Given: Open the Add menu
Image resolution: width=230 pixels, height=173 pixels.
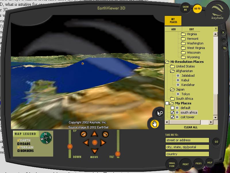Looking at the screenshot, I should click(173, 29).
